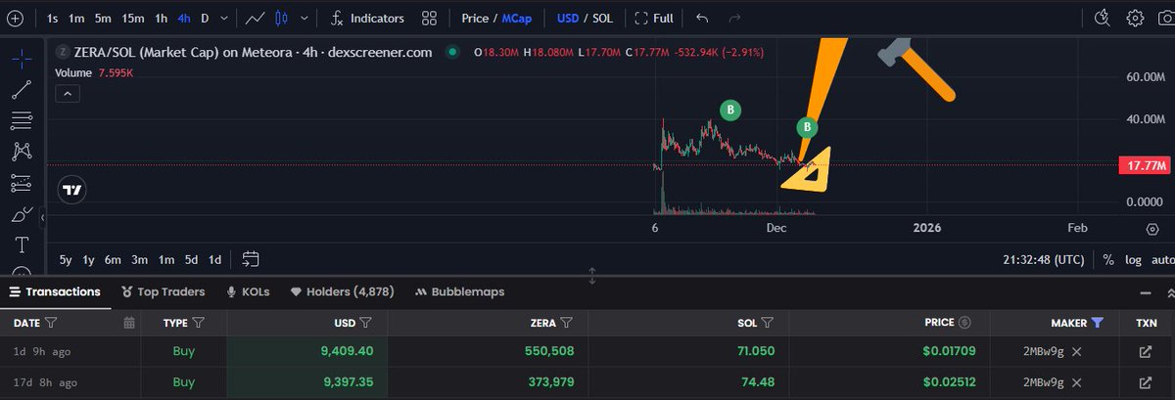Open the quick search icon
This screenshot has width=1175, height=400.
click(1103, 18)
